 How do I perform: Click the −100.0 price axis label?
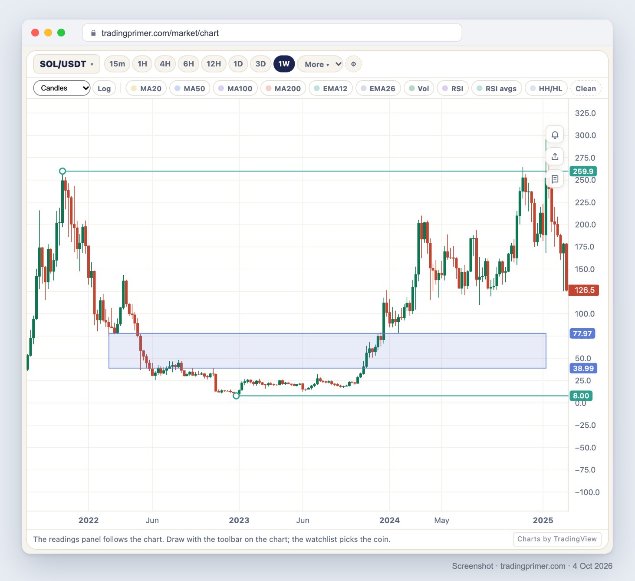(587, 492)
